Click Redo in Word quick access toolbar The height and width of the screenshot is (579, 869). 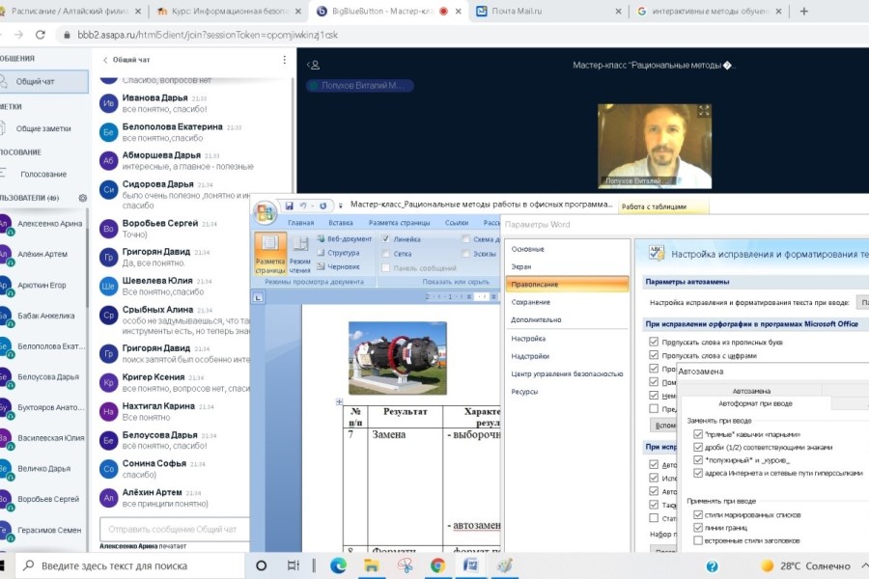pyautogui.click(x=322, y=206)
